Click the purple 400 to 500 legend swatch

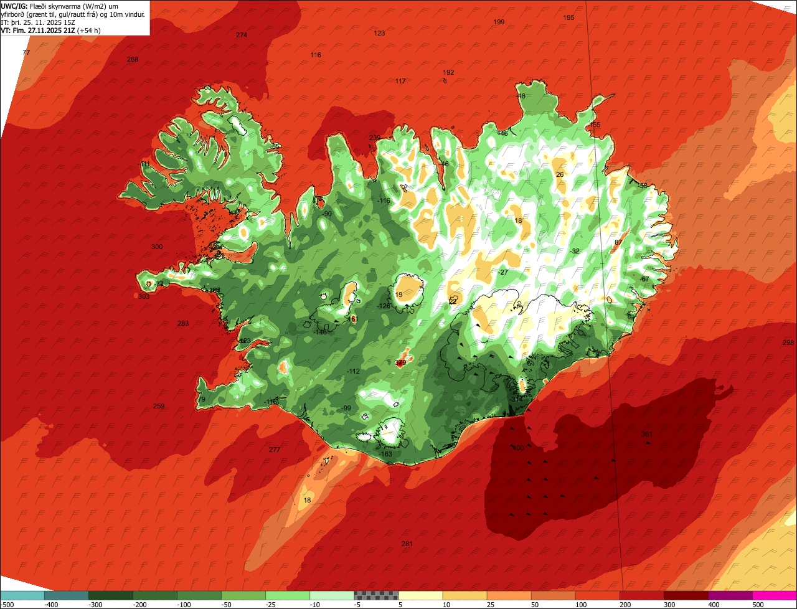730,595
